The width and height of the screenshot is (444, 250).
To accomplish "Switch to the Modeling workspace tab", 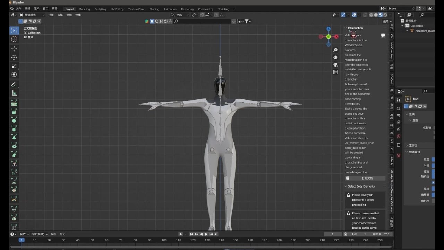I will [84, 9].
